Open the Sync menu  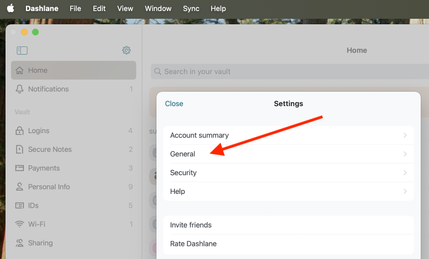(191, 8)
